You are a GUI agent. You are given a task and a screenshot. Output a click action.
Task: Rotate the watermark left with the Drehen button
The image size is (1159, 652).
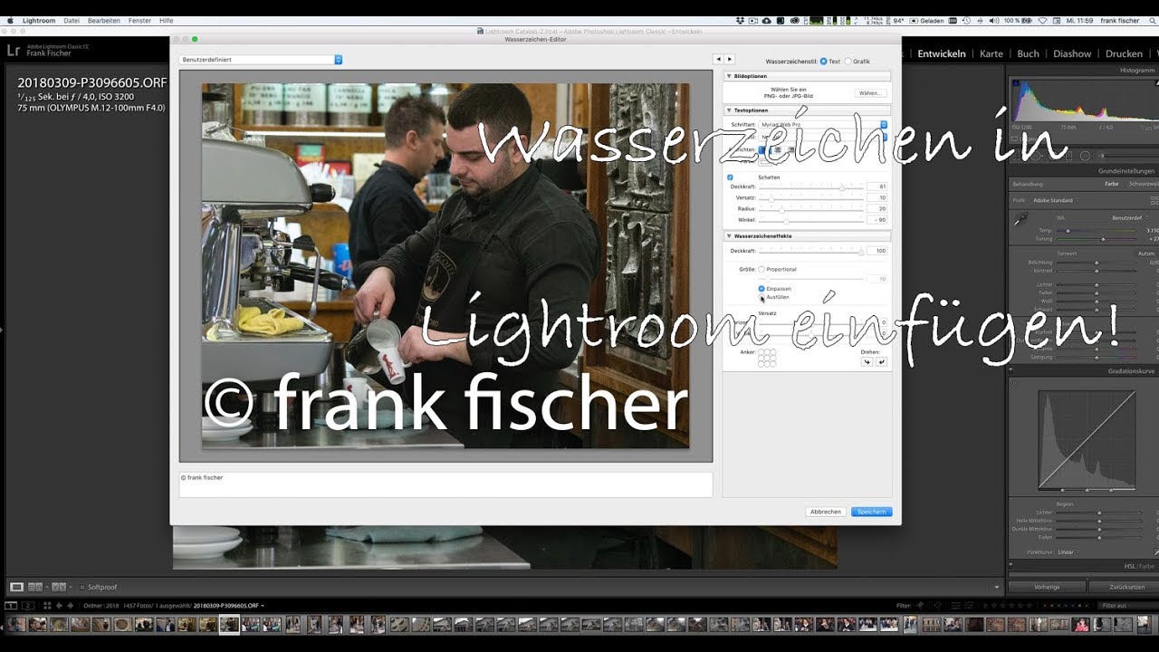pos(867,361)
